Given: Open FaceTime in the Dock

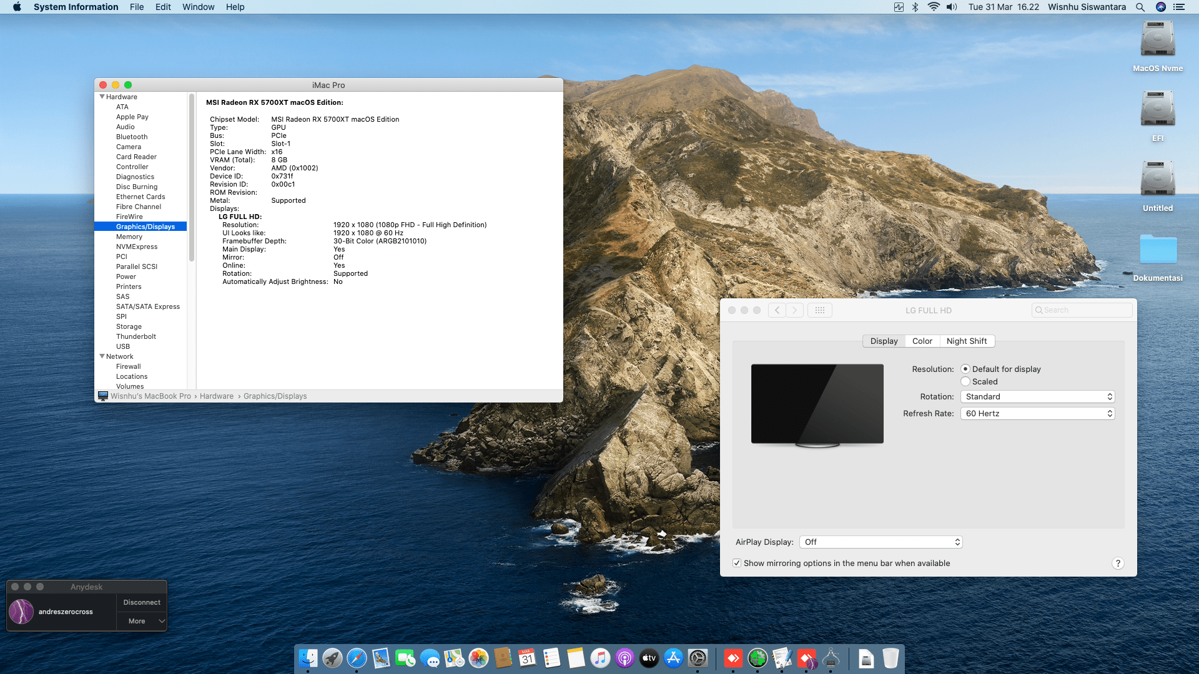Looking at the screenshot, I should 405,658.
